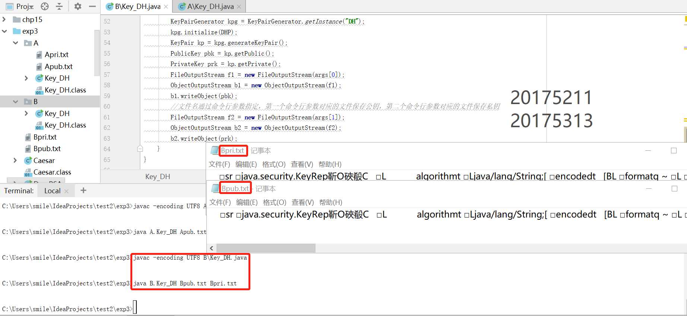Select Apri.txt in project tree

tap(56, 54)
